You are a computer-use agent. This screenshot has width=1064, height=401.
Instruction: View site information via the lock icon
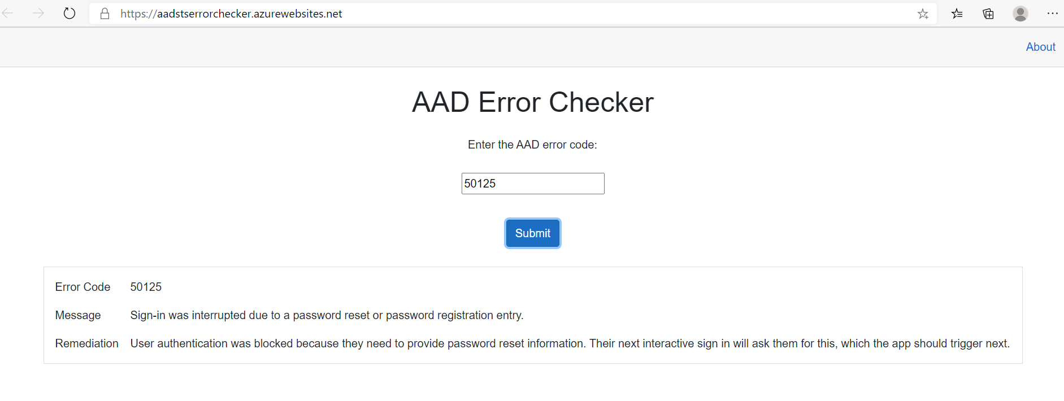[105, 14]
